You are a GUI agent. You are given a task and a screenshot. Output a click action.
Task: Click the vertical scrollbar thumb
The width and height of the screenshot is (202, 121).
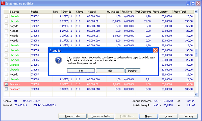coord(196,53)
